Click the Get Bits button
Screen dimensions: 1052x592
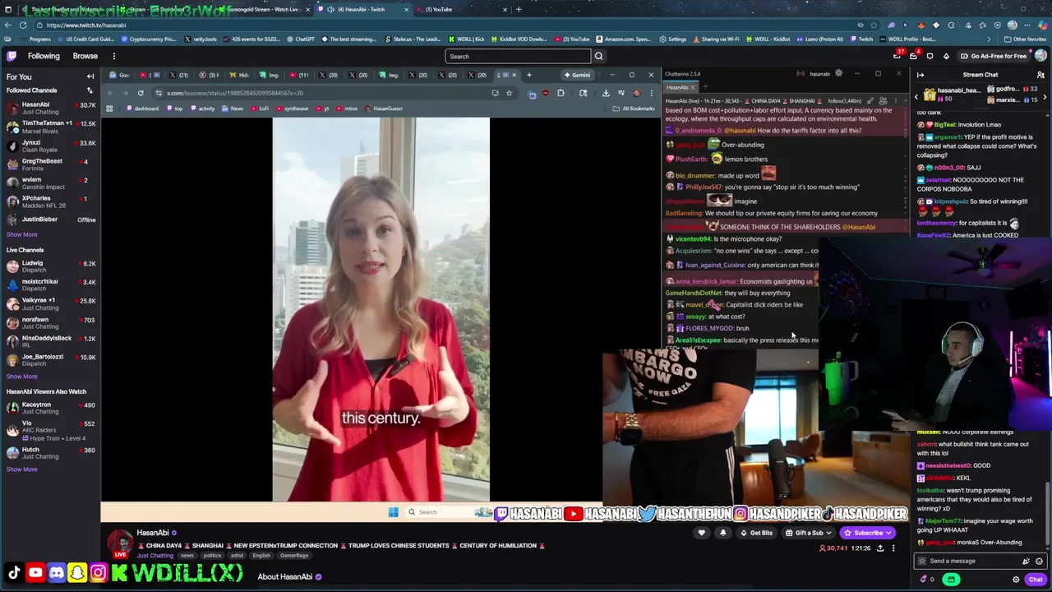pyautogui.click(x=756, y=533)
